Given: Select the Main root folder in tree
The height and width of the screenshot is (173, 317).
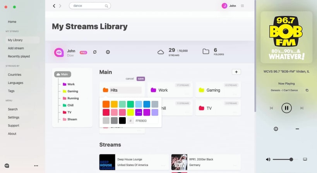Looking at the screenshot, I should (62, 74).
